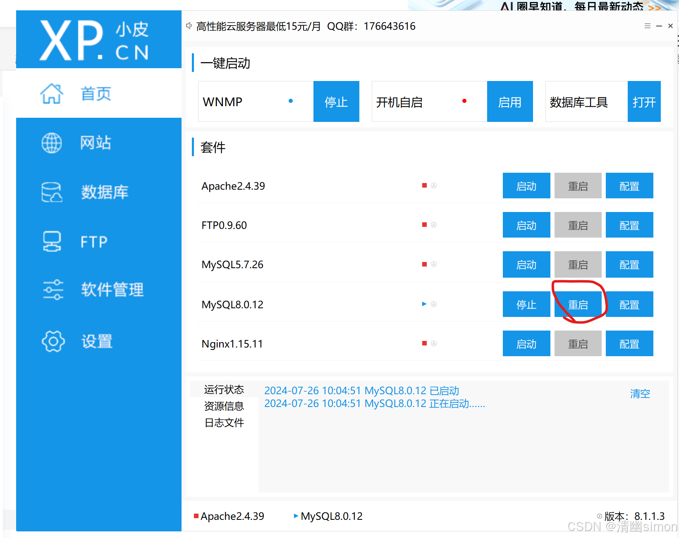Open 配置 for MySQL8.0.12
The height and width of the screenshot is (538, 679).
point(629,305)
